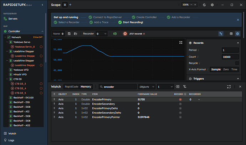Select Beckhoff - EK1100 node

point(24,98)
